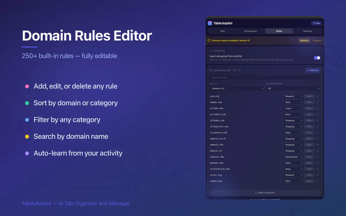Delete the aliexpress.com rule
Screen dimensions: 346x216
click(x=318, y=127)
